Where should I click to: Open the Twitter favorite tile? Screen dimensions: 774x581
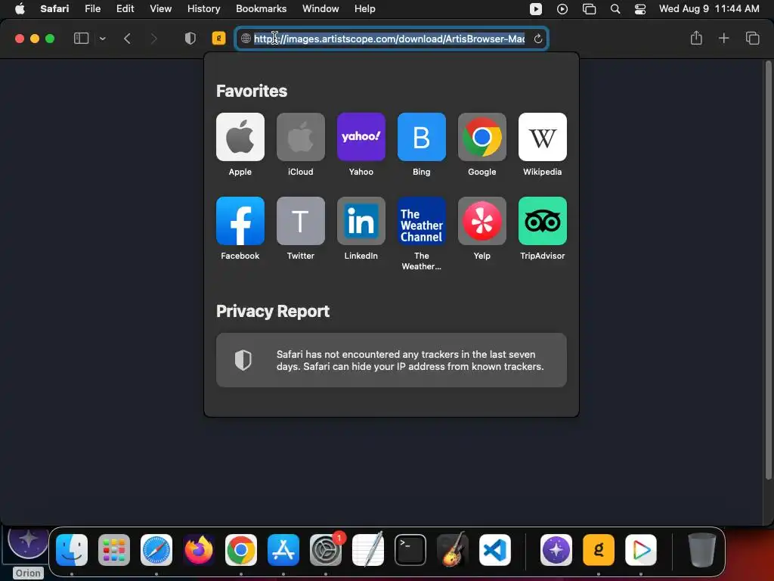click(301, 221)
